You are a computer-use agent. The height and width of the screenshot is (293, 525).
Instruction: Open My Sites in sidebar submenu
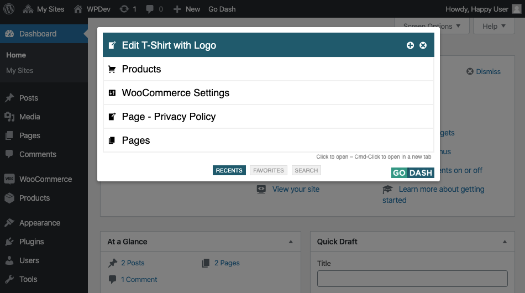tap(20, 71)
